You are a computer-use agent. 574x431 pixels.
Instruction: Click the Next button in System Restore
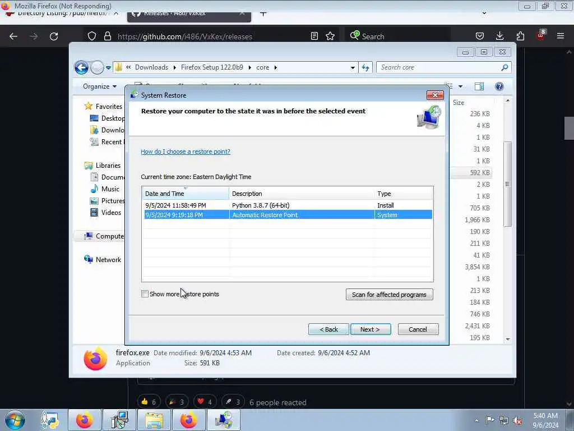pos(370,329)
